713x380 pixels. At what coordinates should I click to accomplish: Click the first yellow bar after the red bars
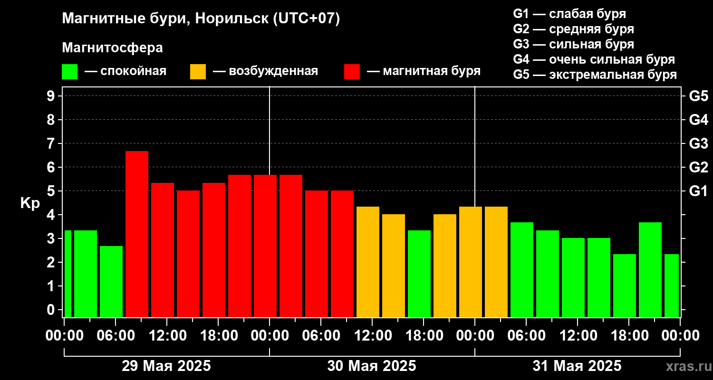click(368, 262)
